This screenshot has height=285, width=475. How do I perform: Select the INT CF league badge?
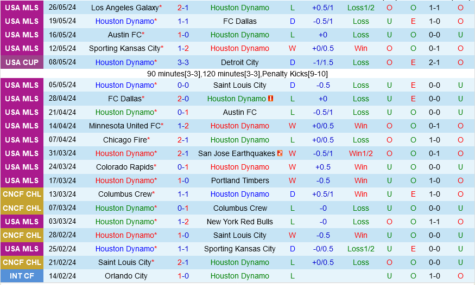coord(22,276)
